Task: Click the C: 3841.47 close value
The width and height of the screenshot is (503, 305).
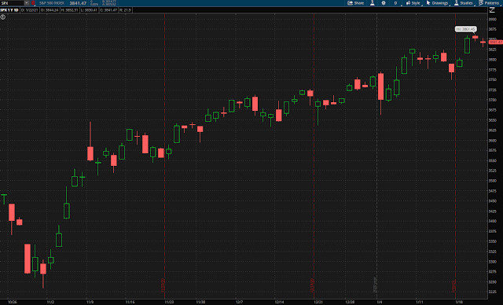Action: [108, 10]
